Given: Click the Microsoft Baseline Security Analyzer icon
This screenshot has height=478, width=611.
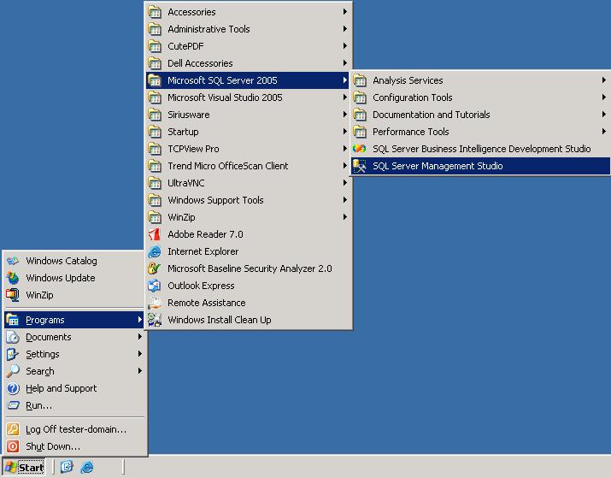Looking at the screenshot, I should [155, 269].
